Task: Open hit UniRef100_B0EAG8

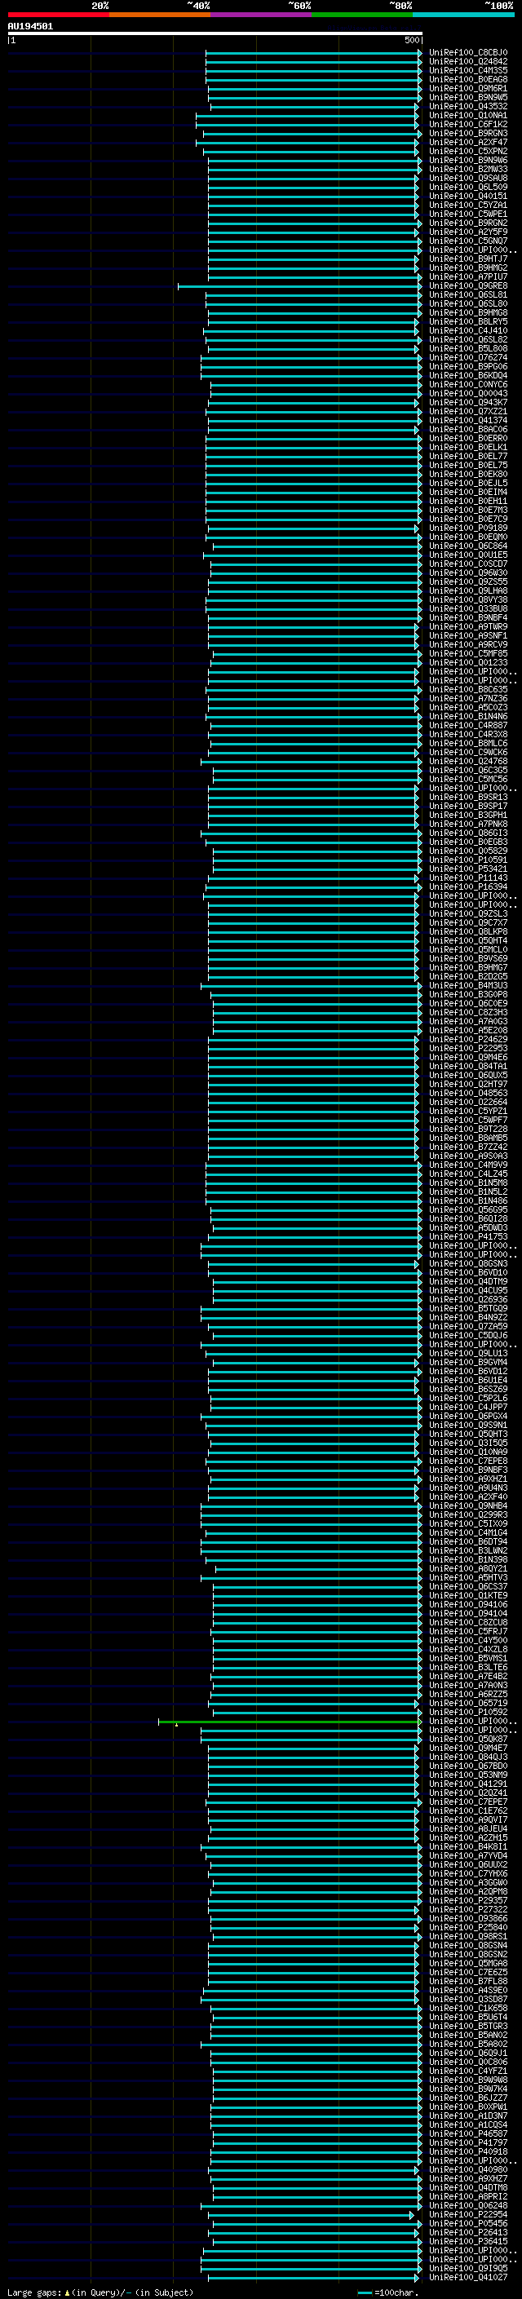Action: pos(467,79)
